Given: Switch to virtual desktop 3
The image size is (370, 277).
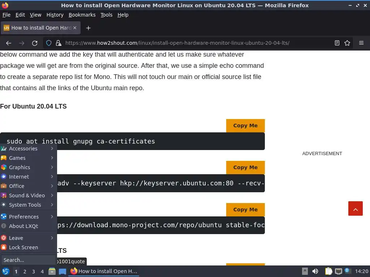Looking at the screenshot, I should (34, 272).
